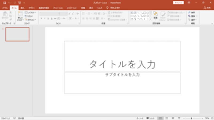
Task: Click the text highlight color button
Action: click(70, 18)
